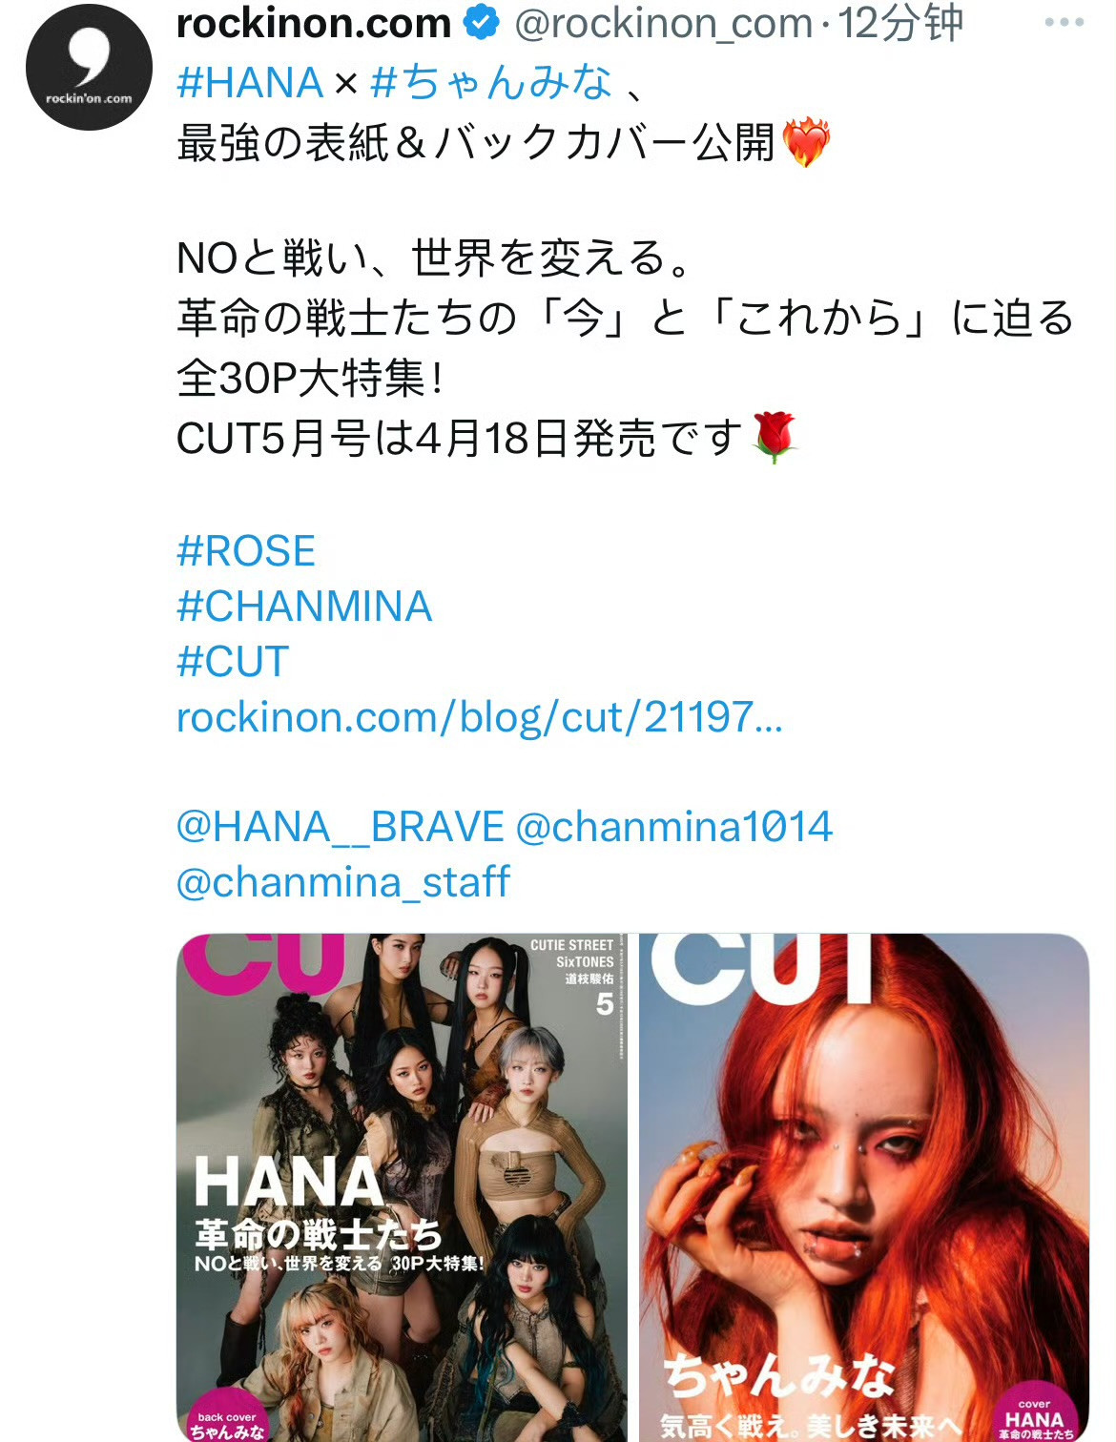
Task: Open the @chanmina_staff mention
Action: (x=343, y=882)
